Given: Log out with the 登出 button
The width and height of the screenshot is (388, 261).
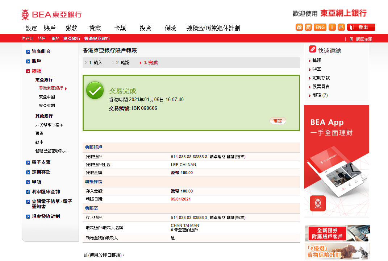Looking at the screenshot, I should pos(361,27).
